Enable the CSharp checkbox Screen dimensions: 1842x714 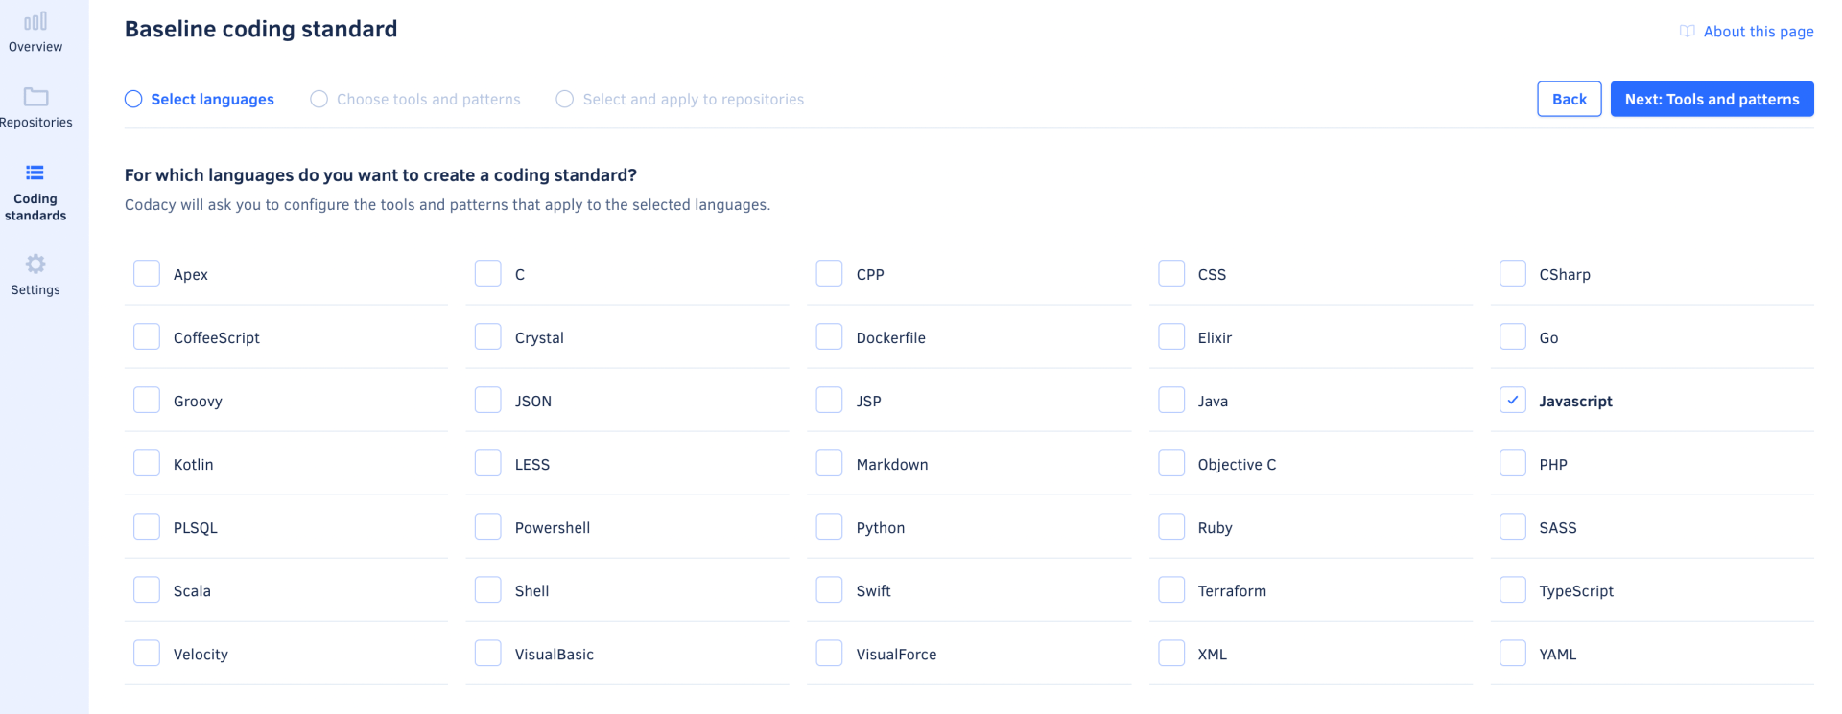1513,273
